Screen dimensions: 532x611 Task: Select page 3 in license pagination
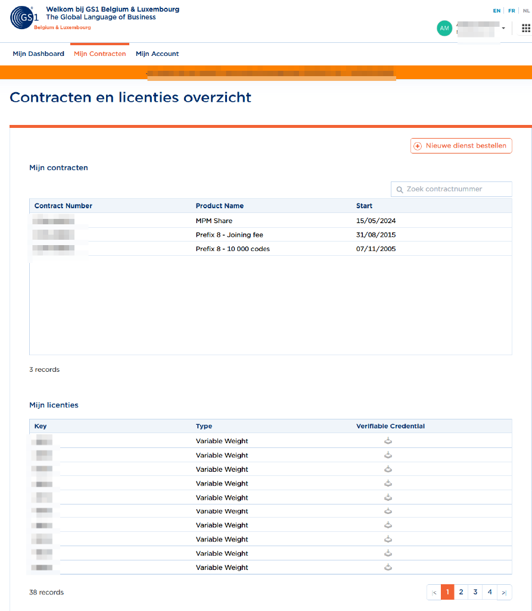tap(475, 592)
